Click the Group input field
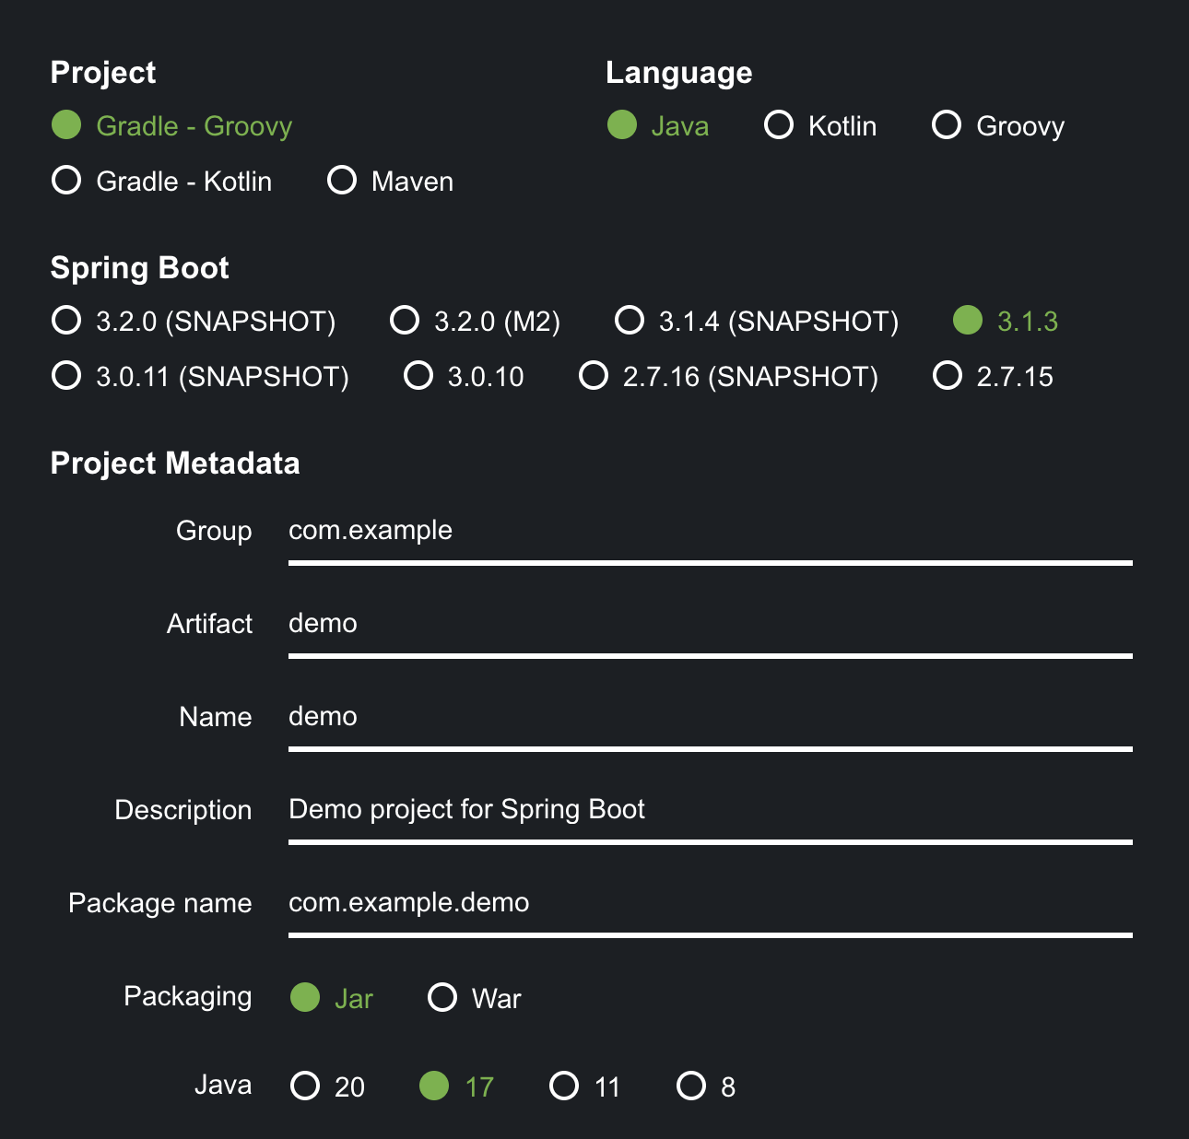 tap(711, 533)
